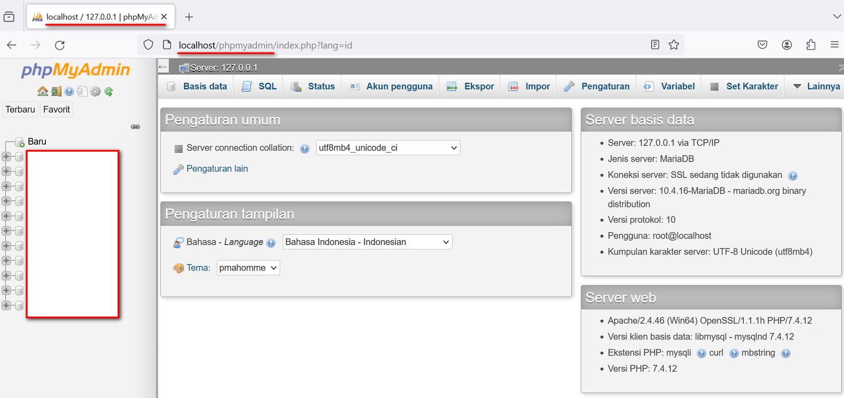
Task: Reload the navigation panel with green arrow
Action: pyautogui.click(x=109, y=92)
